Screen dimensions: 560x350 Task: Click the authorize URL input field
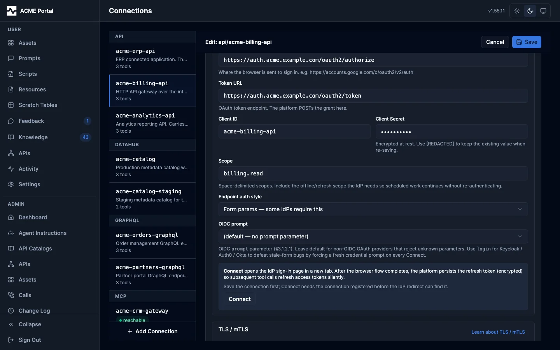pos(373,60)
